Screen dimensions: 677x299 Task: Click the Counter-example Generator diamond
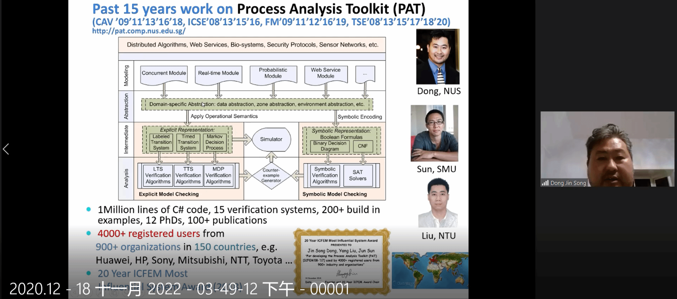click(271, 175)
